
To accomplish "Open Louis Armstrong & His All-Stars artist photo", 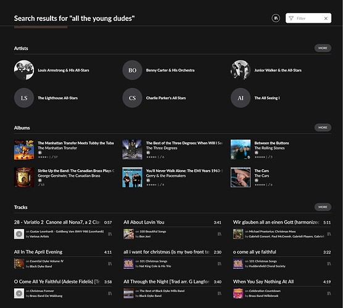I will (x=24, y=70).
